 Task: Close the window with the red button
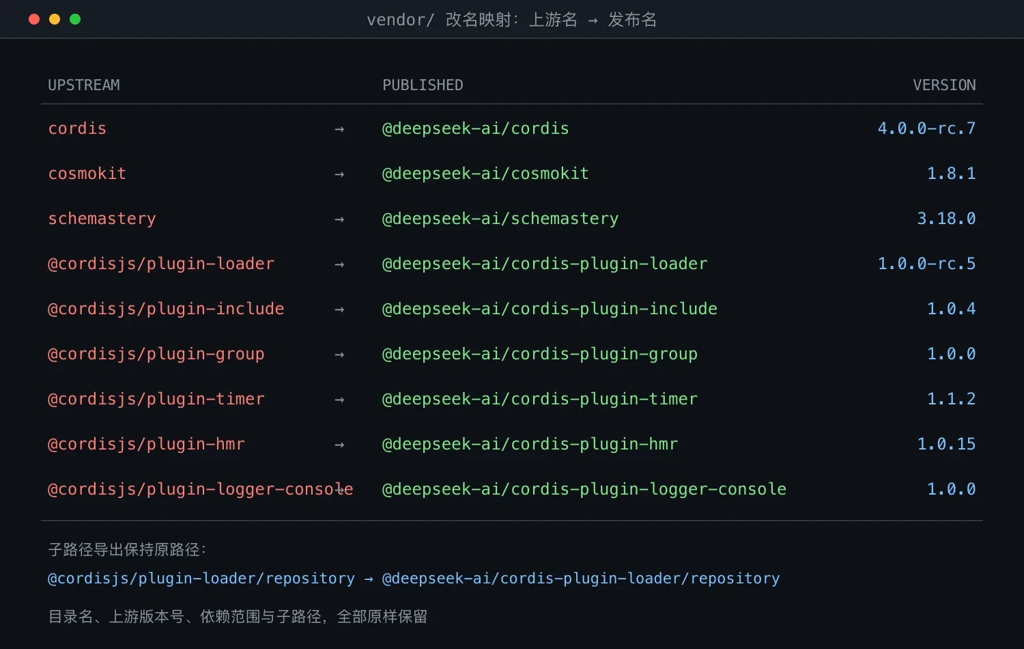(x=34, y=19)
